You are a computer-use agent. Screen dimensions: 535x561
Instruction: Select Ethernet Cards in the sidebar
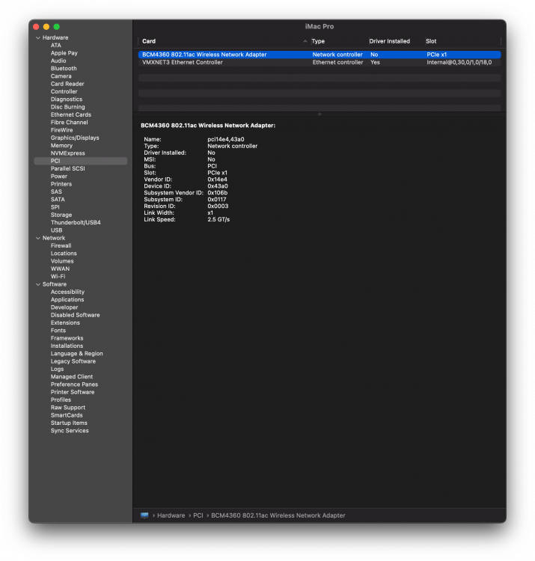tap(71, 114)
